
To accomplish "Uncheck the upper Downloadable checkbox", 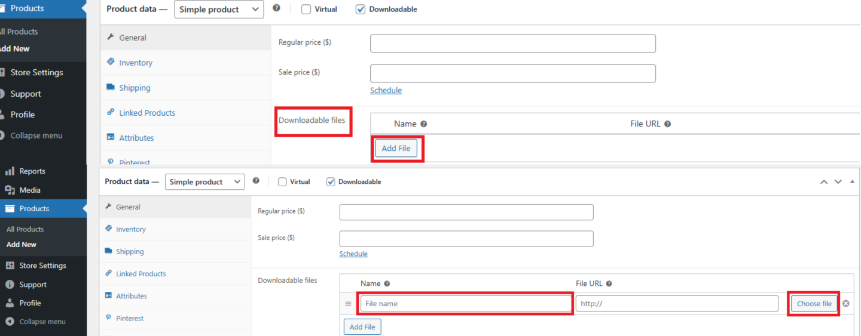I will pos(361,10).
